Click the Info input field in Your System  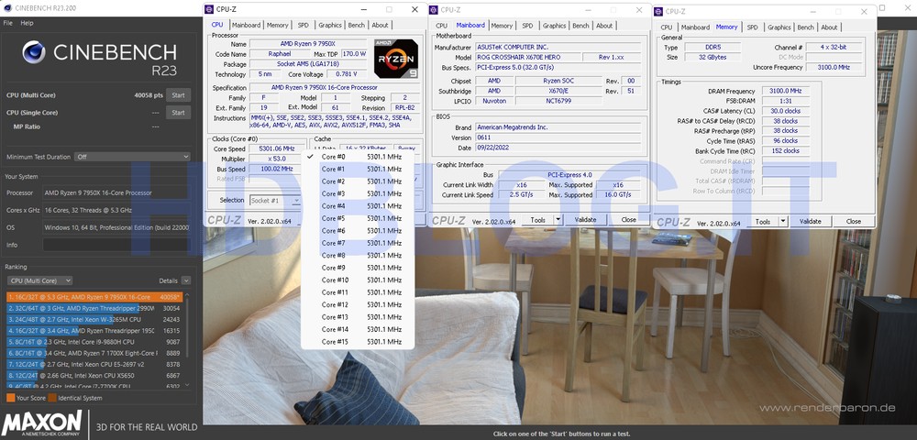point(116,245)
